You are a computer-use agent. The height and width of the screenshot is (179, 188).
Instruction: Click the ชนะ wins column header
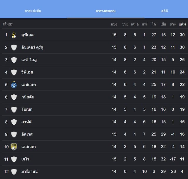[125, 24]
